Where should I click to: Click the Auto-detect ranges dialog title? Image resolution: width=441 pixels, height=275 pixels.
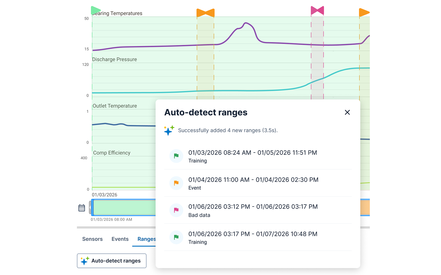pos(206,112)
